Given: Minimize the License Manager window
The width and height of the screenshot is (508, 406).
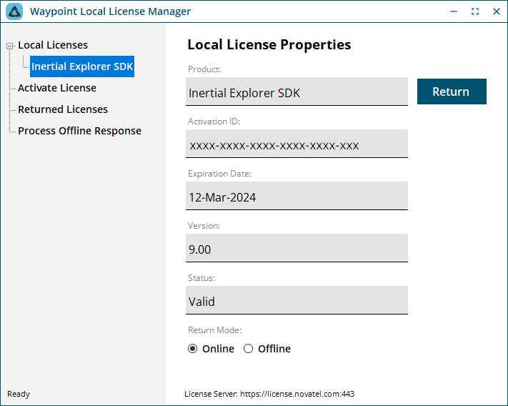Looking at the screenshot, I should pos(454,11).
